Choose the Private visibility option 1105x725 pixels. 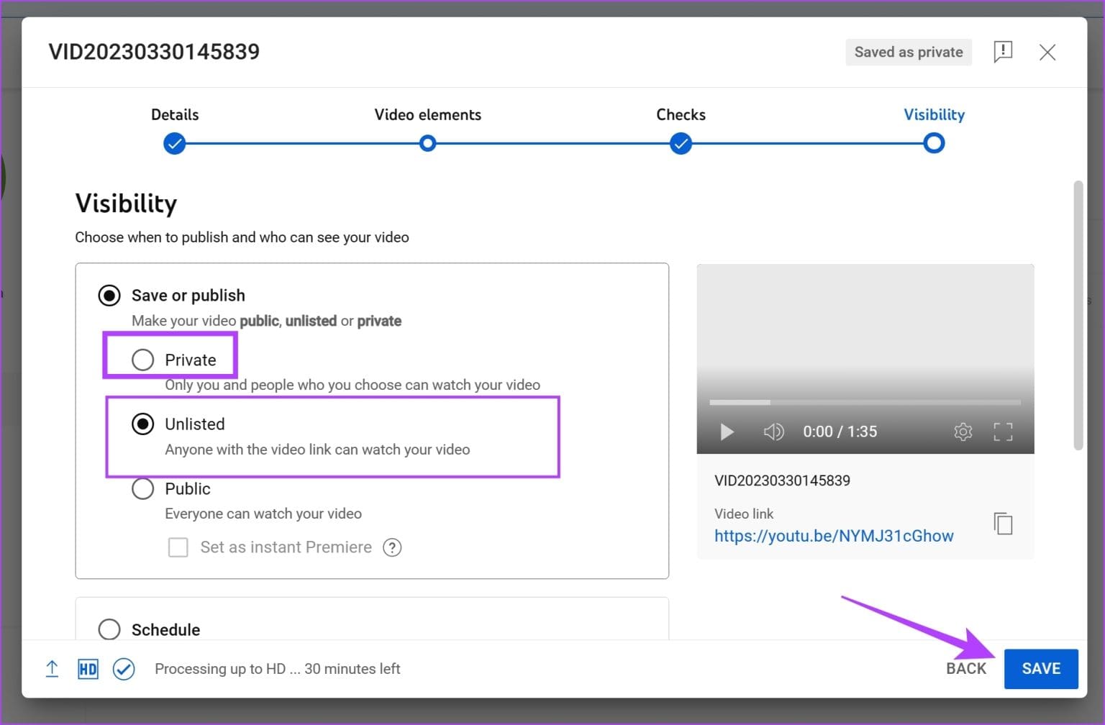point(142,360)
